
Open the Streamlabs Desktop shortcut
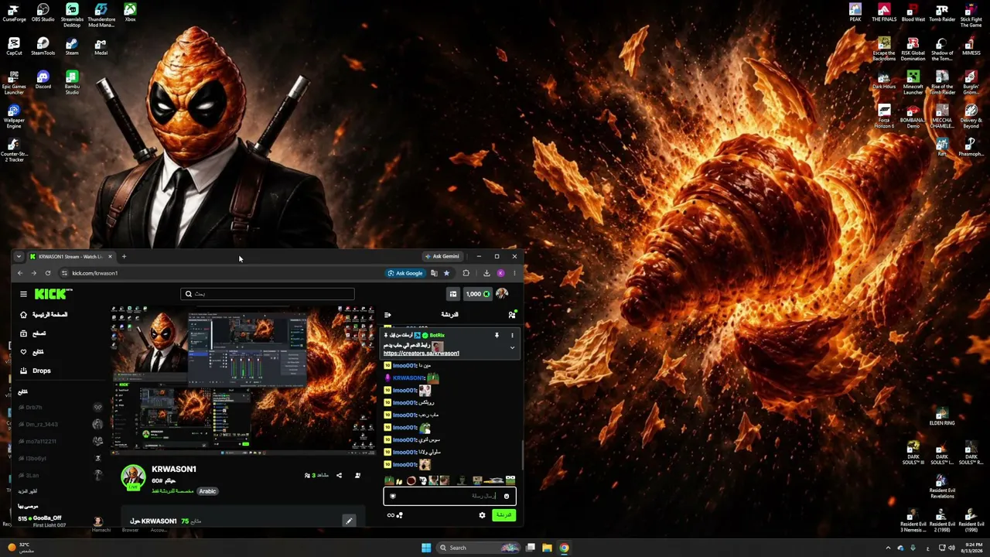tap(72, 15)
